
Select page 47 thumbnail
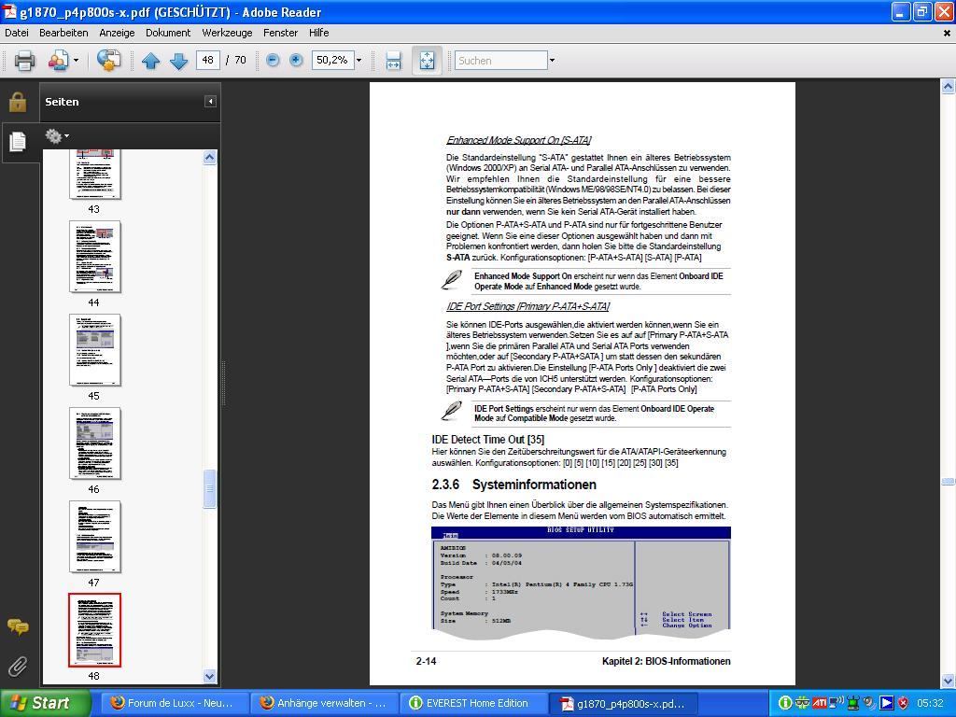pos(95,537)
